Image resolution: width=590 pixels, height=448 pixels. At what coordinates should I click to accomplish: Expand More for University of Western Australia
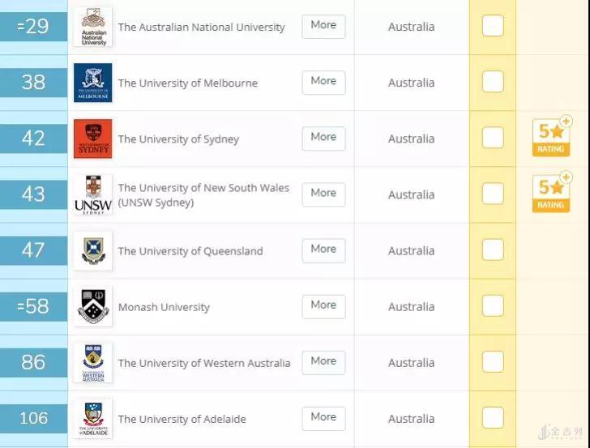(323, 363)
